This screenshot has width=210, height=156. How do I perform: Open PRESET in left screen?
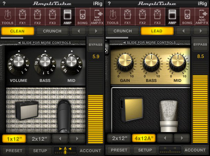click(x=14, y=151)
